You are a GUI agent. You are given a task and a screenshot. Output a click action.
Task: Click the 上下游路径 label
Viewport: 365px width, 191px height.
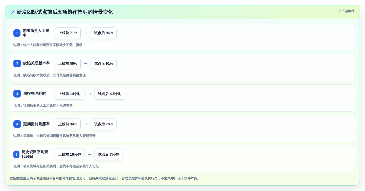pos(346,11)
